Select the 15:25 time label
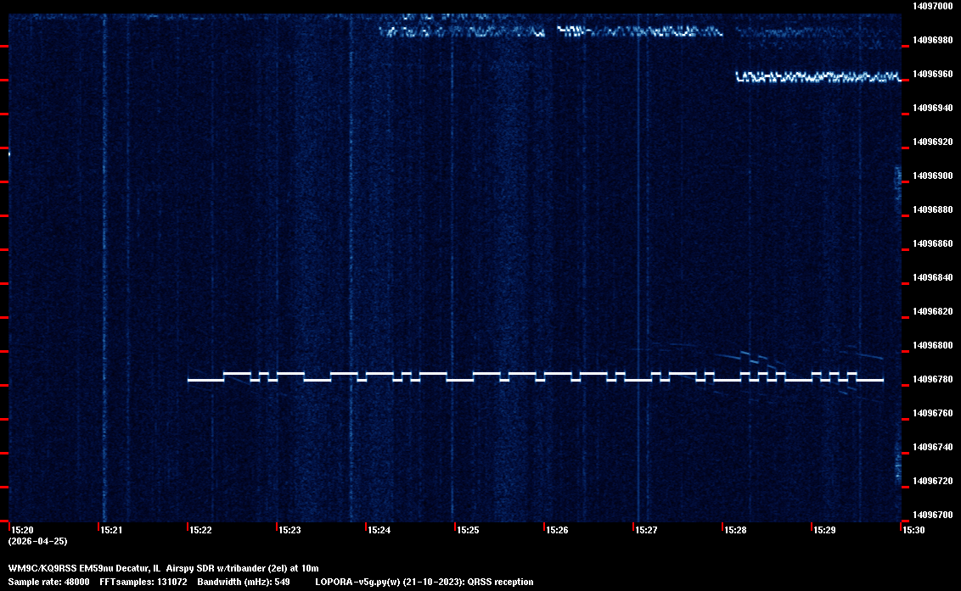 [468, 530]
